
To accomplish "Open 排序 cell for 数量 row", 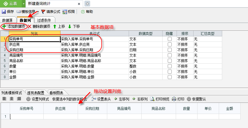I will tap(185, 66).
